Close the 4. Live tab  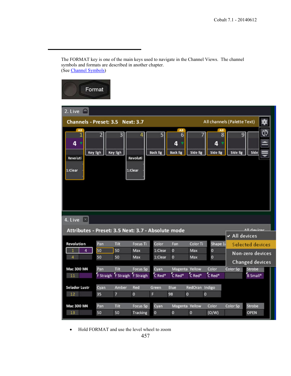point(85,220)
